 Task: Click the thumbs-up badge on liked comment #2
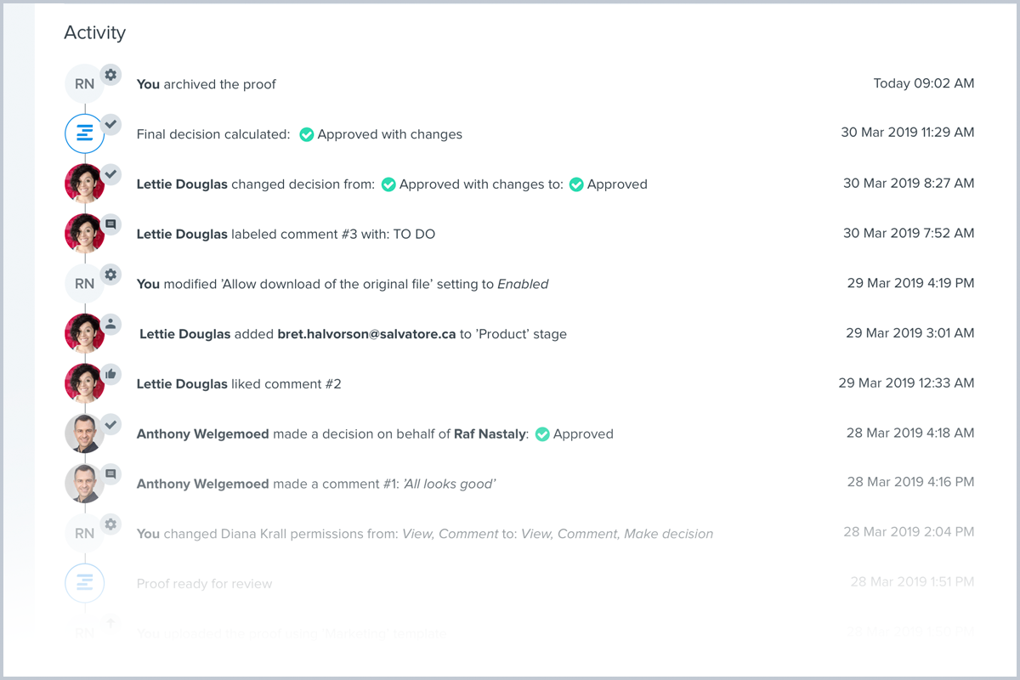coord(110,374)
